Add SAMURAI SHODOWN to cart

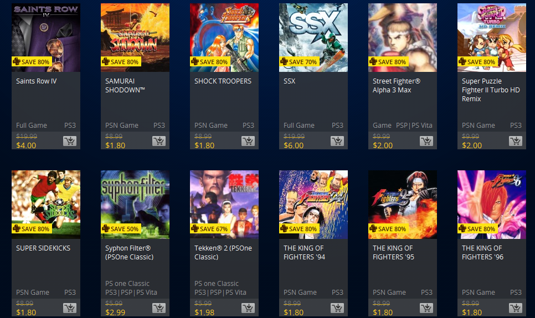(x=158, y=141)
